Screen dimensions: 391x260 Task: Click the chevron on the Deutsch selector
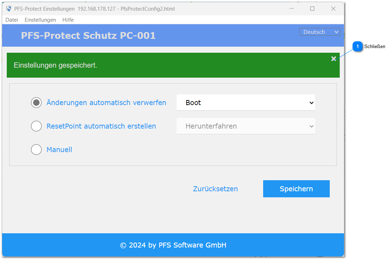click(x=336, y=32)
